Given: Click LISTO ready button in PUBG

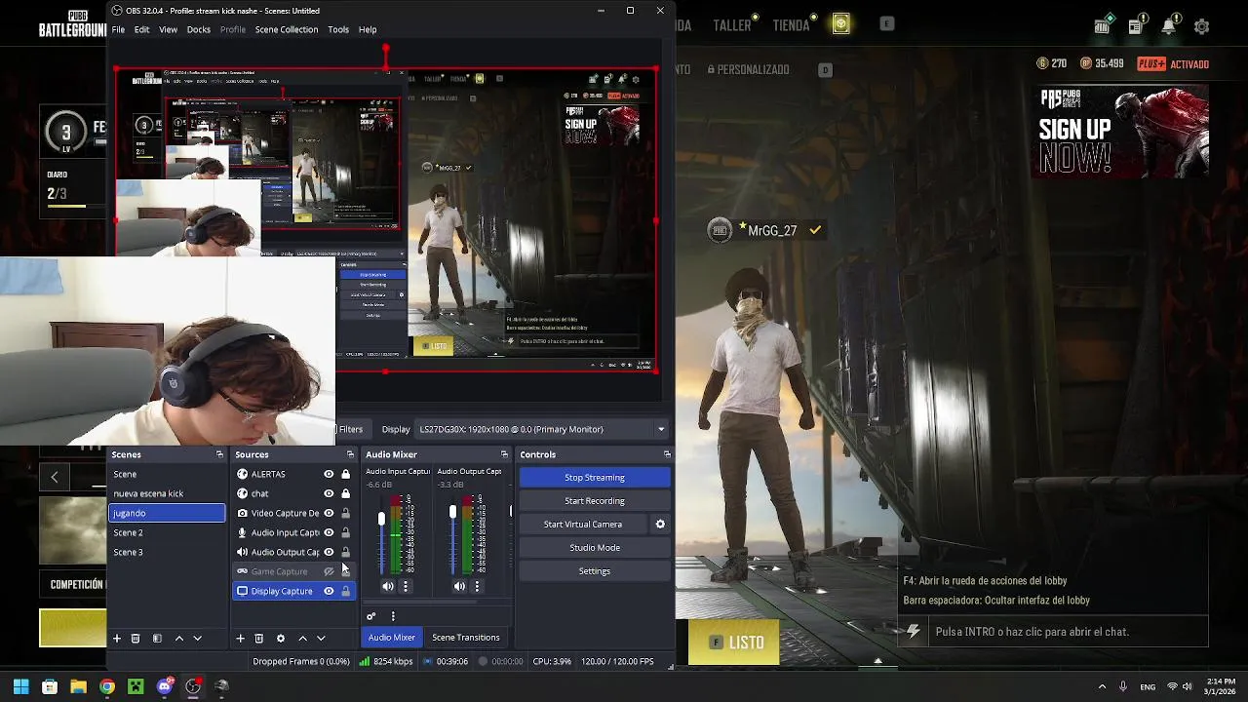Looking at the screenshot, I should coord(734,643).
